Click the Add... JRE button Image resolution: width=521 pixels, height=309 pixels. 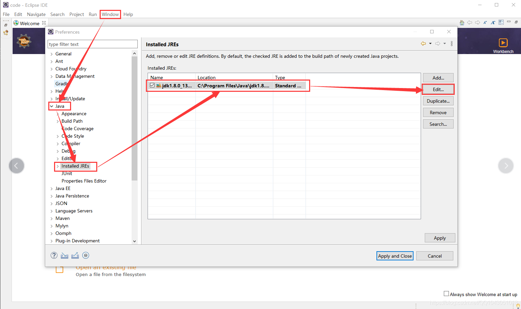click(438, 78)
